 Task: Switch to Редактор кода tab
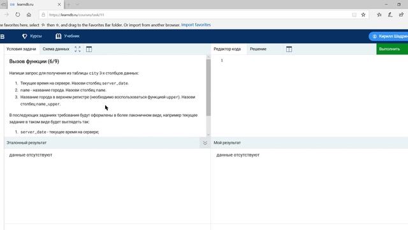click(x=227, y=49)
